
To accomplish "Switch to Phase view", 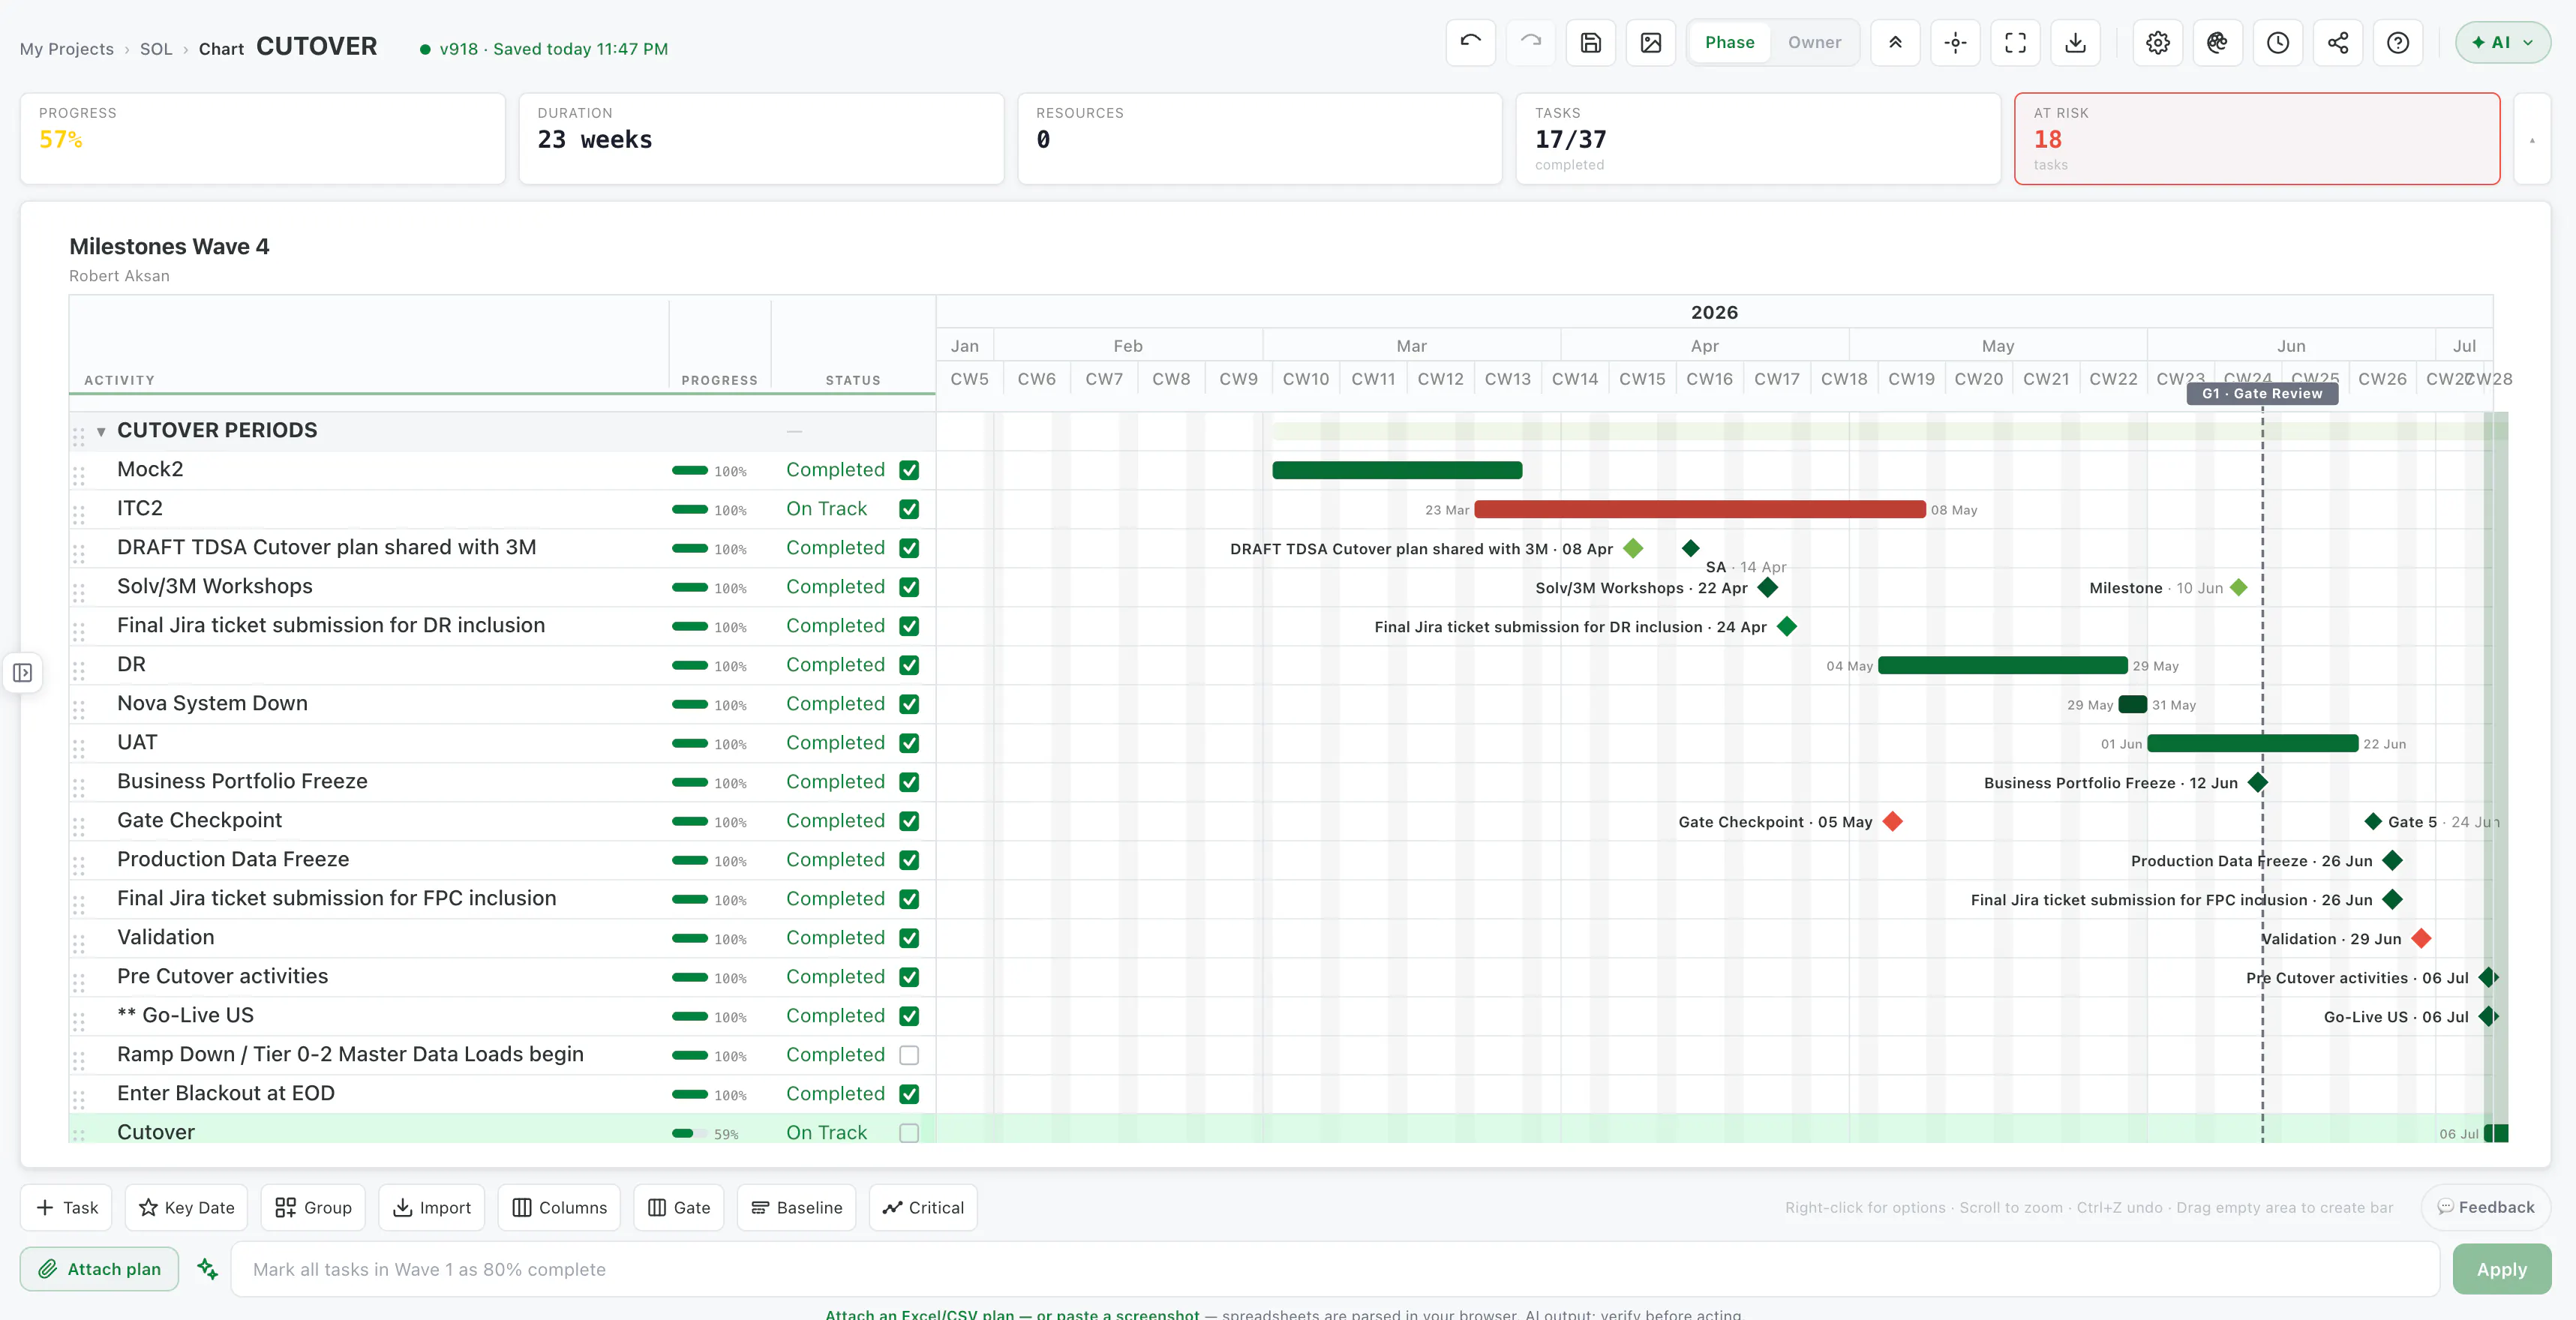I will click(1729, 42).
